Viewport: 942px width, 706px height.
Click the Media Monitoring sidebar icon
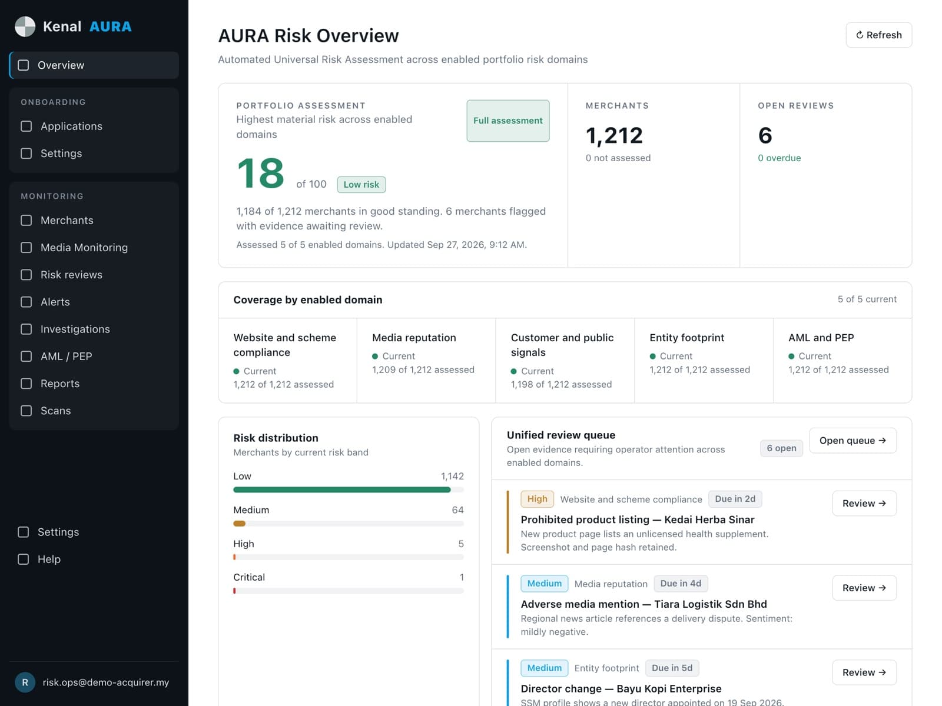(26, 248)
